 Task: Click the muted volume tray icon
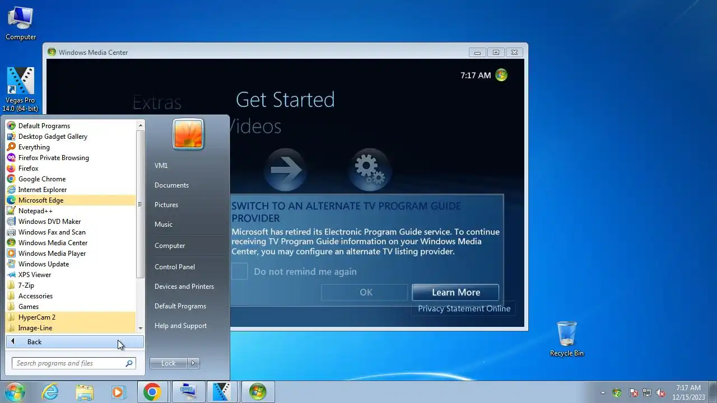[661, 392]
